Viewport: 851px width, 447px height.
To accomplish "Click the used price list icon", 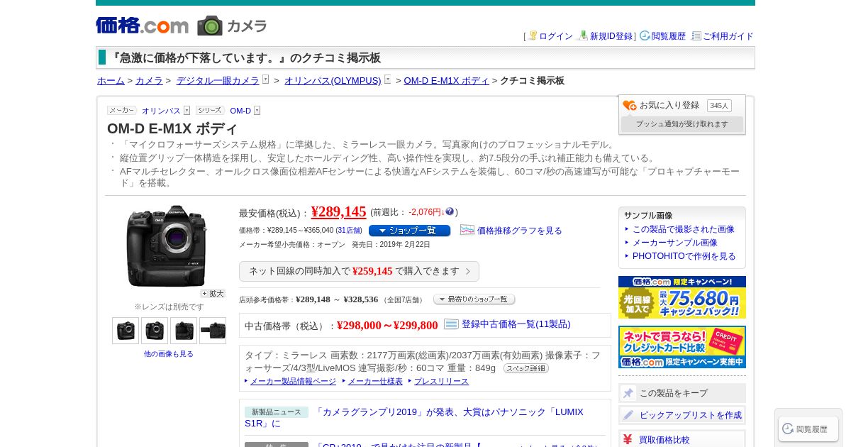I will [x=452, y=324].
